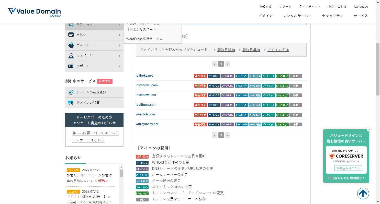Sort domain list by 期限日昇順
This screenshot has width=380, height=204.
251,50
